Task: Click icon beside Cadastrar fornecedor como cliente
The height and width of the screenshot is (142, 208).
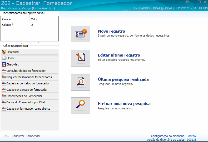Action: point(4,109)
